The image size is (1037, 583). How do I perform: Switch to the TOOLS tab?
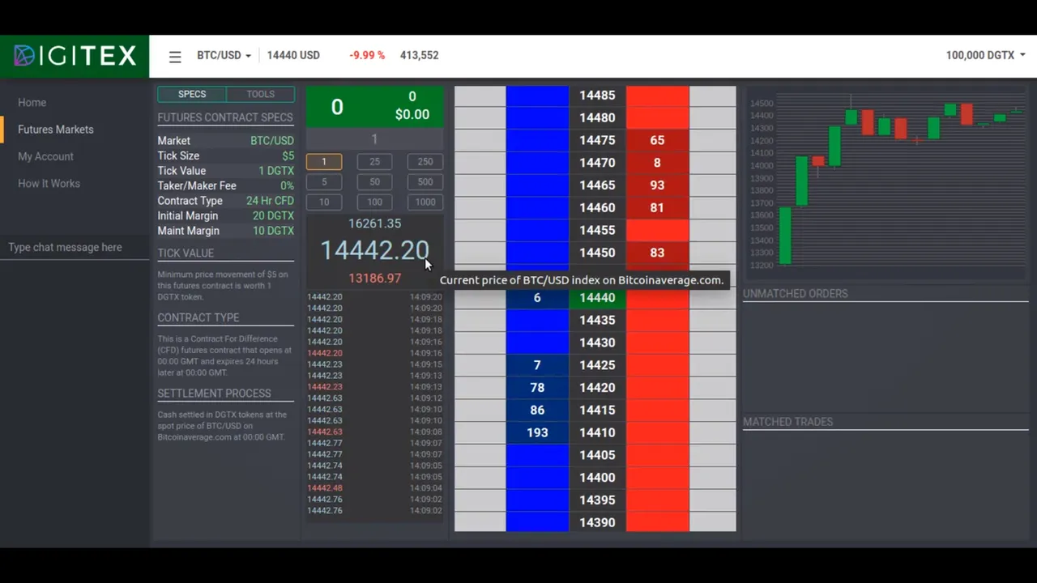(x=261, y=94)
